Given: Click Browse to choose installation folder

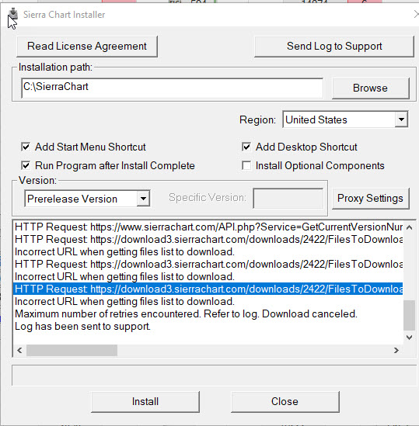Looking at the screenshot, I should [x=370, y=88].
